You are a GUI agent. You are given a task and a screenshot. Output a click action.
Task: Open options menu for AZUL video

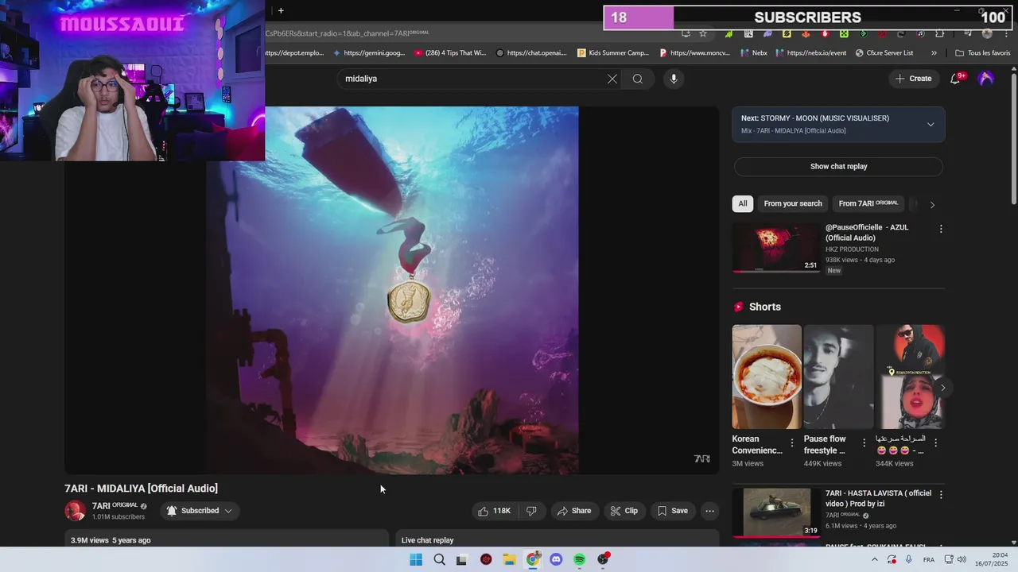[x=941, y=229]
